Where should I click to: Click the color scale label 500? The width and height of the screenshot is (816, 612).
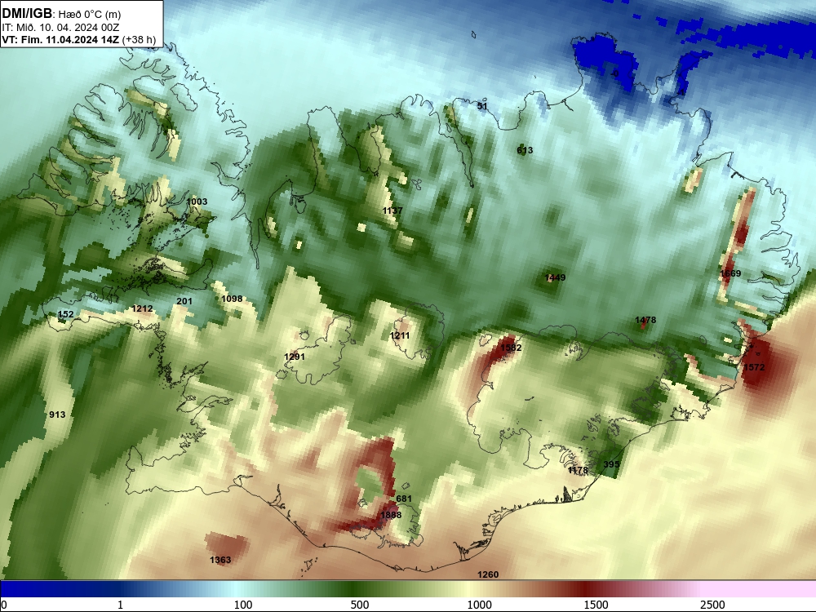pos(360,604)
